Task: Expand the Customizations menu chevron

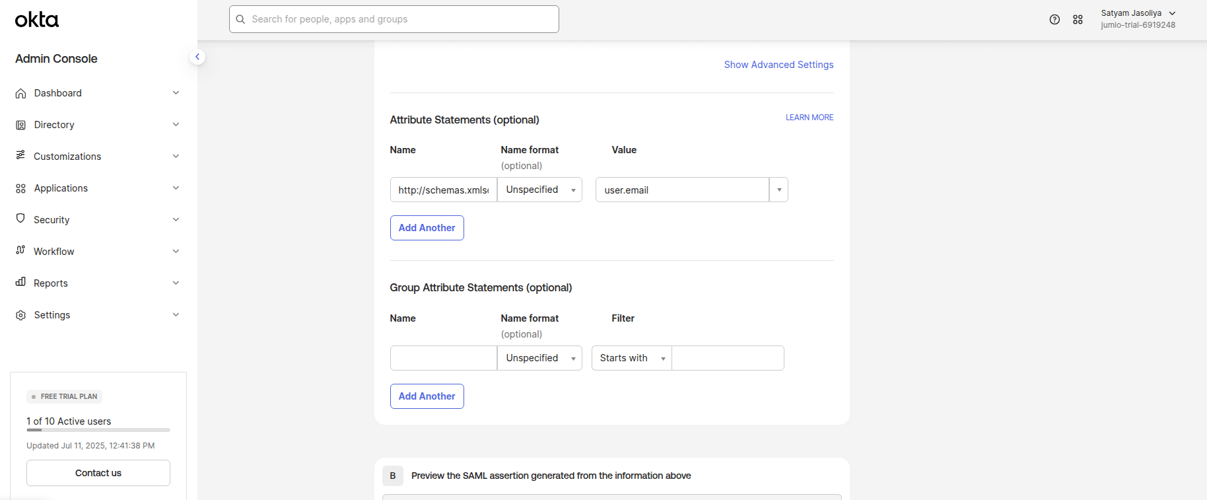Action: pos(176,157)
